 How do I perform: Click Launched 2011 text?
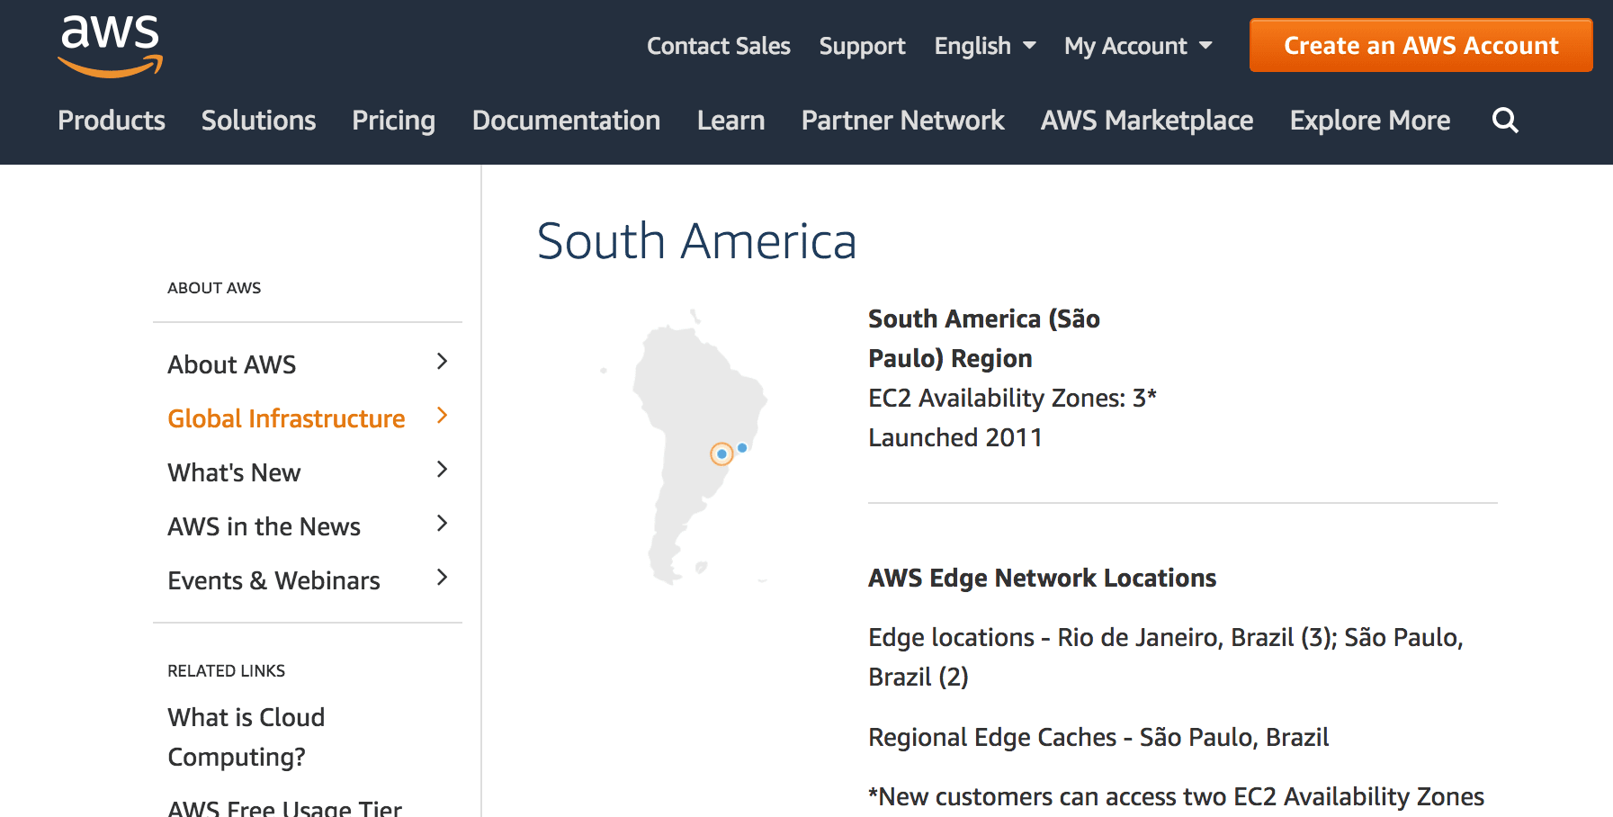954,437
